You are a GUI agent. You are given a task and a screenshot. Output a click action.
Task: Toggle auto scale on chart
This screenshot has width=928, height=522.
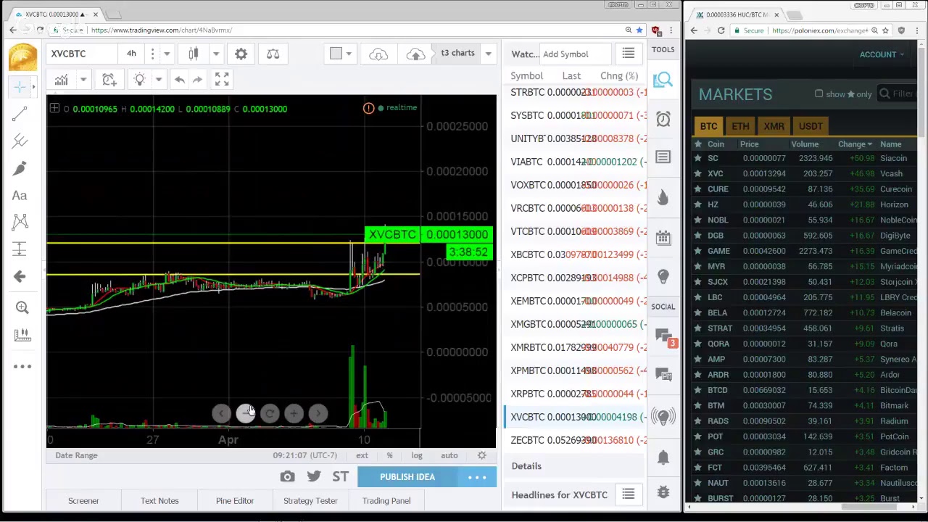point(449,455)
